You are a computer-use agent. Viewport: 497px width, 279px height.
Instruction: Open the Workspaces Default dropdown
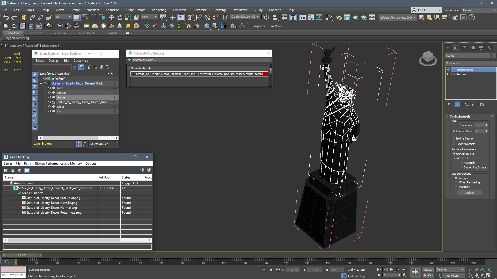click(479, 10)
